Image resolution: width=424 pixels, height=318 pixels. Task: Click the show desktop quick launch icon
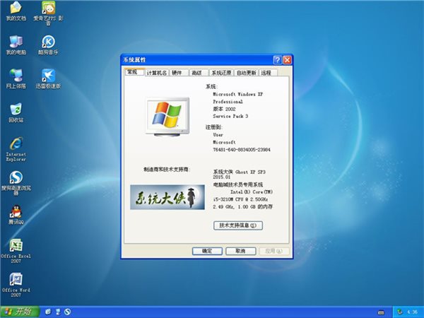(58, 312)
